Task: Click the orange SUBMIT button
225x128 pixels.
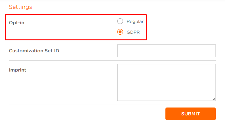Action: point(190,114)
